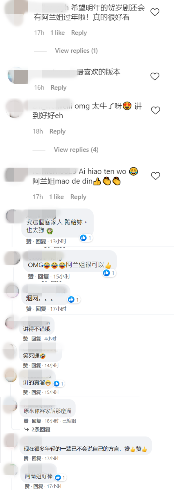Image resolution: width=174 pixels, height=490 pixels.
Task: Heart the 'omg 太牛了呀' comment
Action: pos(155,111)
